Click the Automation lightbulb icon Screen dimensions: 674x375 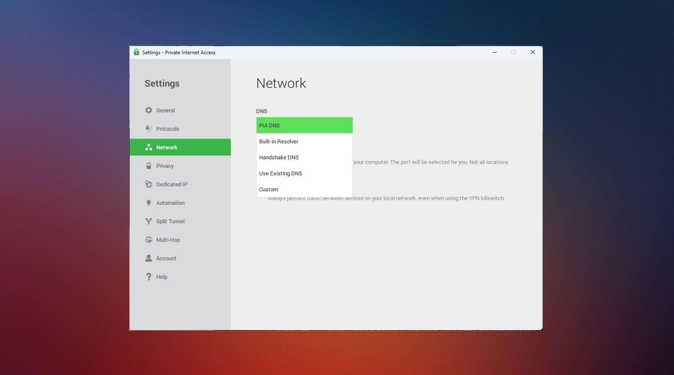[x=149, y=203]
